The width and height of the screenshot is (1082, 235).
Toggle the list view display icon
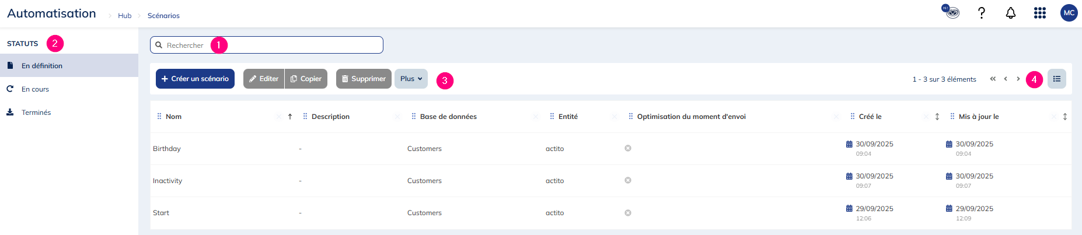click(x=1057, y=79)
